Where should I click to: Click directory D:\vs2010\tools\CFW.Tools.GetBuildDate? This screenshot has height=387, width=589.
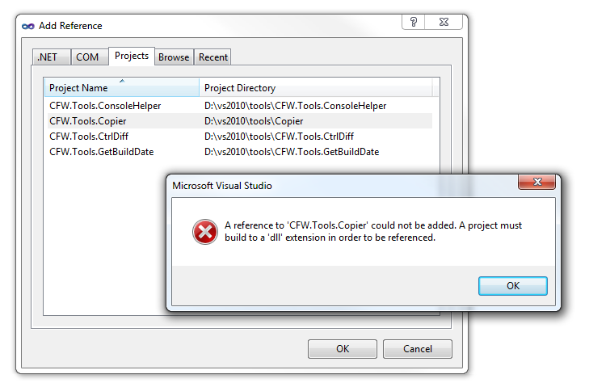[x=292, y=152]
